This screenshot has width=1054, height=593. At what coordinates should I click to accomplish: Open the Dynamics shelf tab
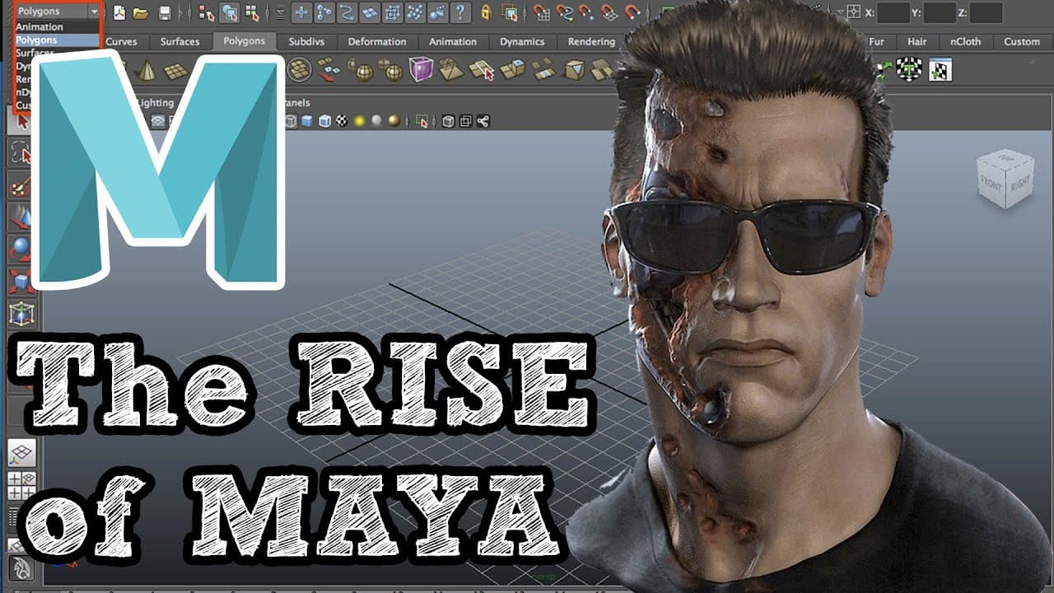click(522, 41)
